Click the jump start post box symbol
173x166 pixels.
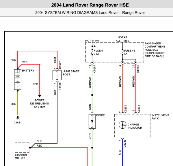[x=57, y=75]
